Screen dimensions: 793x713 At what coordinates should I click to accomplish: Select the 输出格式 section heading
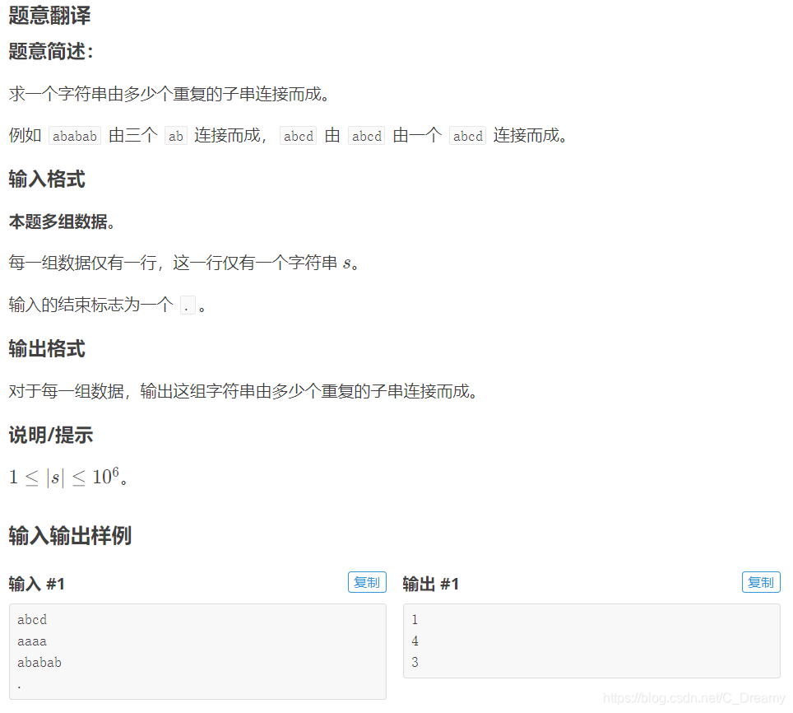(47, 348)
